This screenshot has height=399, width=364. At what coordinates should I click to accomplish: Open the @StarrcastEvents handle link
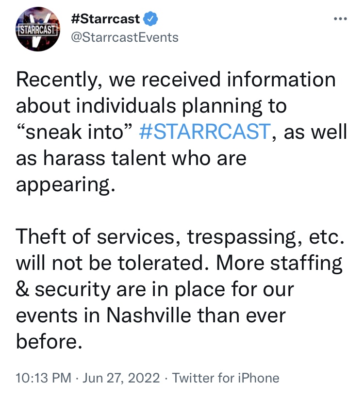point(125,37)
